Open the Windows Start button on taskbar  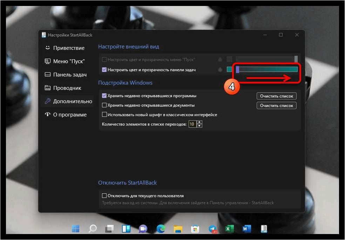click(76, 229)
